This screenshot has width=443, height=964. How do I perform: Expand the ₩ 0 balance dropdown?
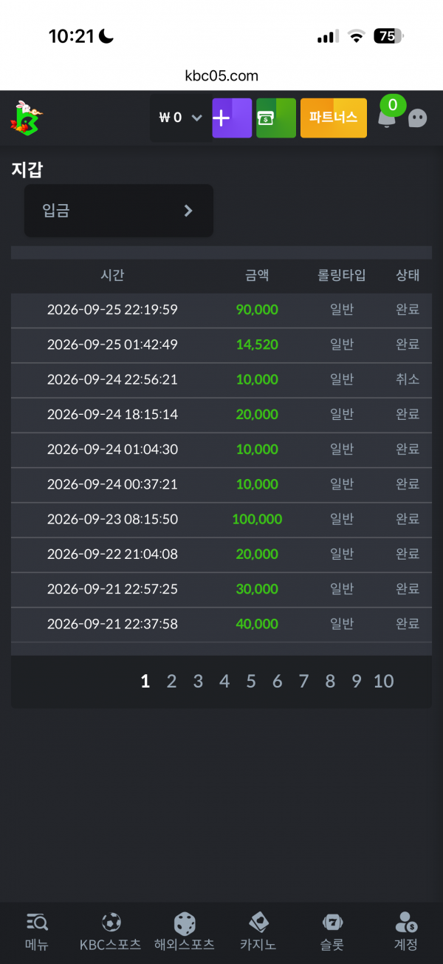click(180, 118)
